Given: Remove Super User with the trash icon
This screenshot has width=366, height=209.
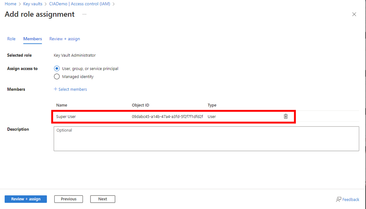Looking at the screenshot, I should click(x=286, y=116).
